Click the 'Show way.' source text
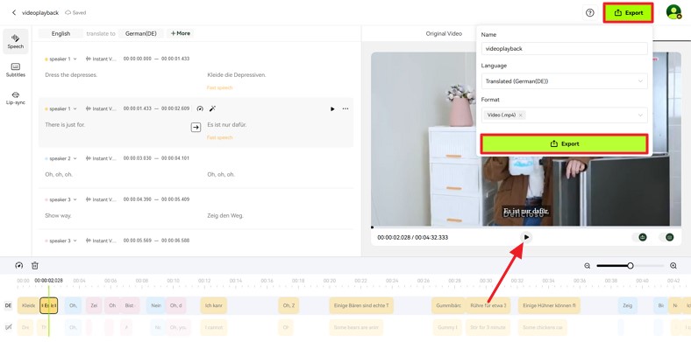This screenshot has height=342, width=691. coord(58,216)
